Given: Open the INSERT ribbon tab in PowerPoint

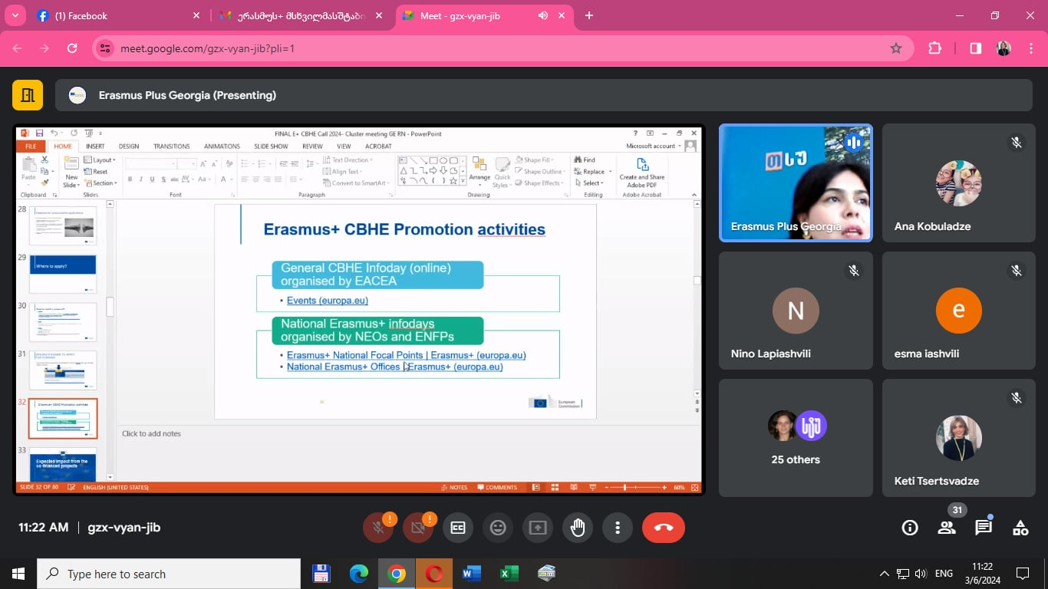Looking at the screenshot, I should pos(95,146).
